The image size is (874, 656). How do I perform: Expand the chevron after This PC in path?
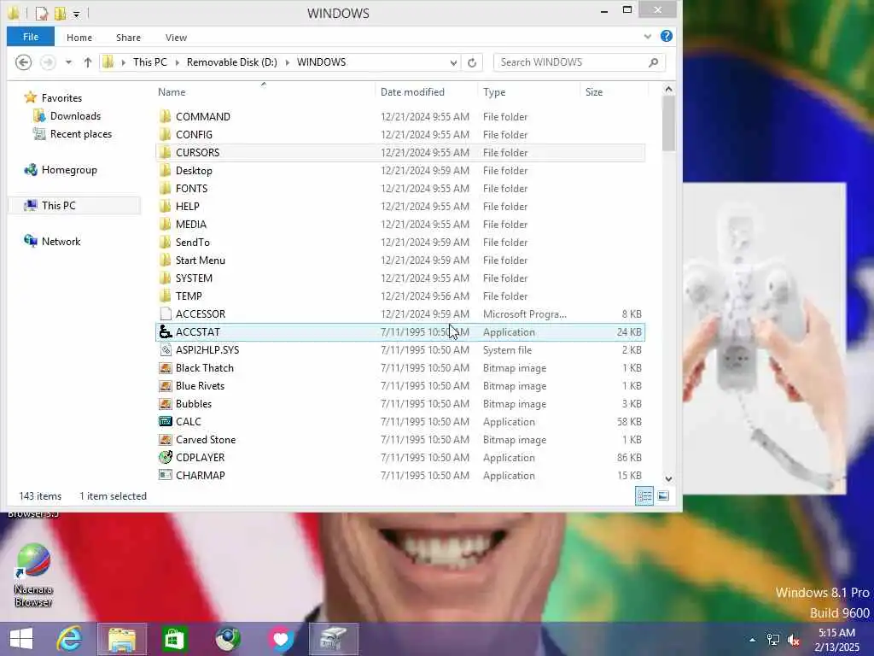point(178,62)
